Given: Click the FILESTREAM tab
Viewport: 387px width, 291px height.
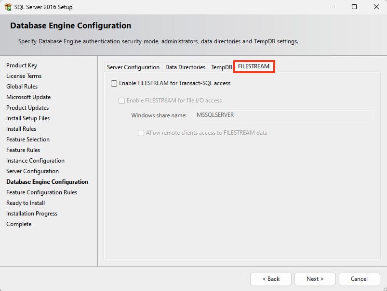Looking at the screenshot, I should (254, 66).
